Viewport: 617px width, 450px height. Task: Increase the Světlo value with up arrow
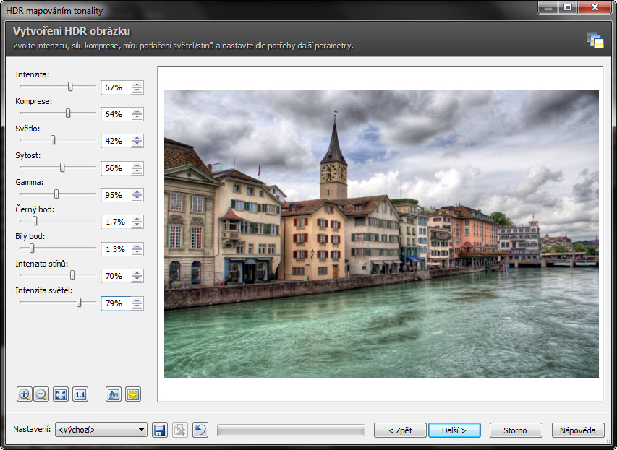click(137, 138)
